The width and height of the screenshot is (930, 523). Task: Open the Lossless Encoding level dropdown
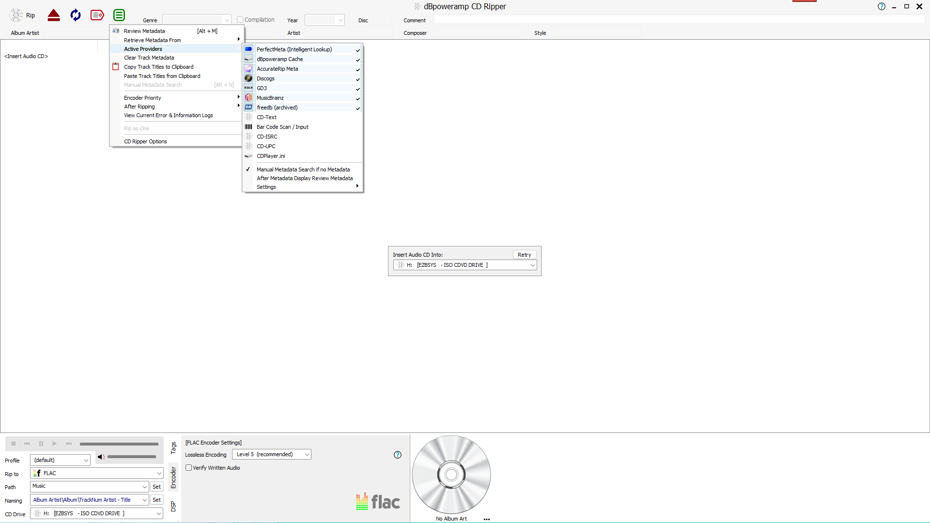coord(271,454)
